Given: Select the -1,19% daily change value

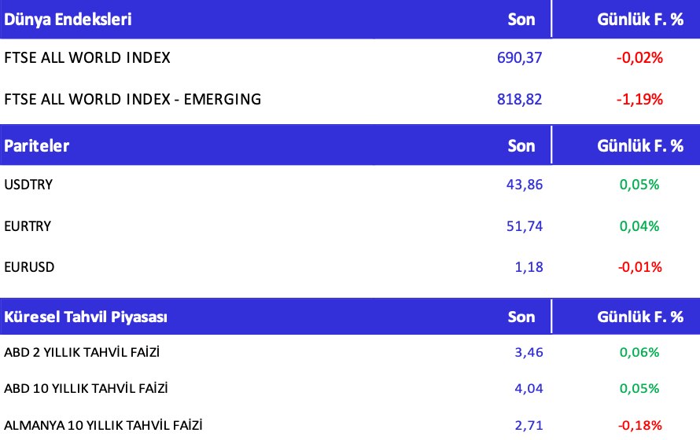Looking at the screenshot, I should click(639, 99).
